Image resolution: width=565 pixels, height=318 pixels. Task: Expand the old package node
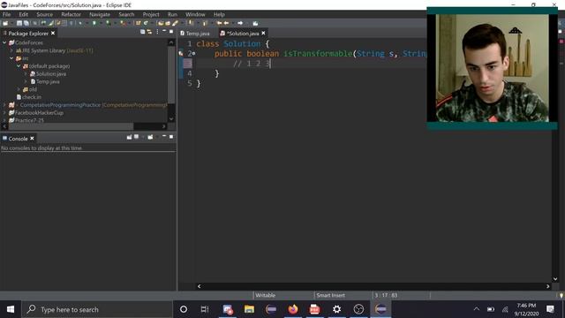(19, 89)
